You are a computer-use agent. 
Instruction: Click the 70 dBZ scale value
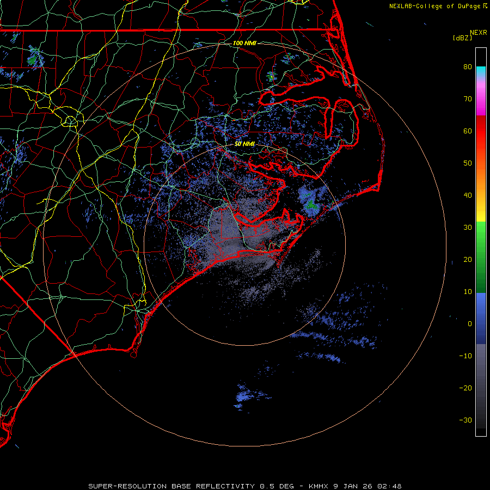coord(468,99)
